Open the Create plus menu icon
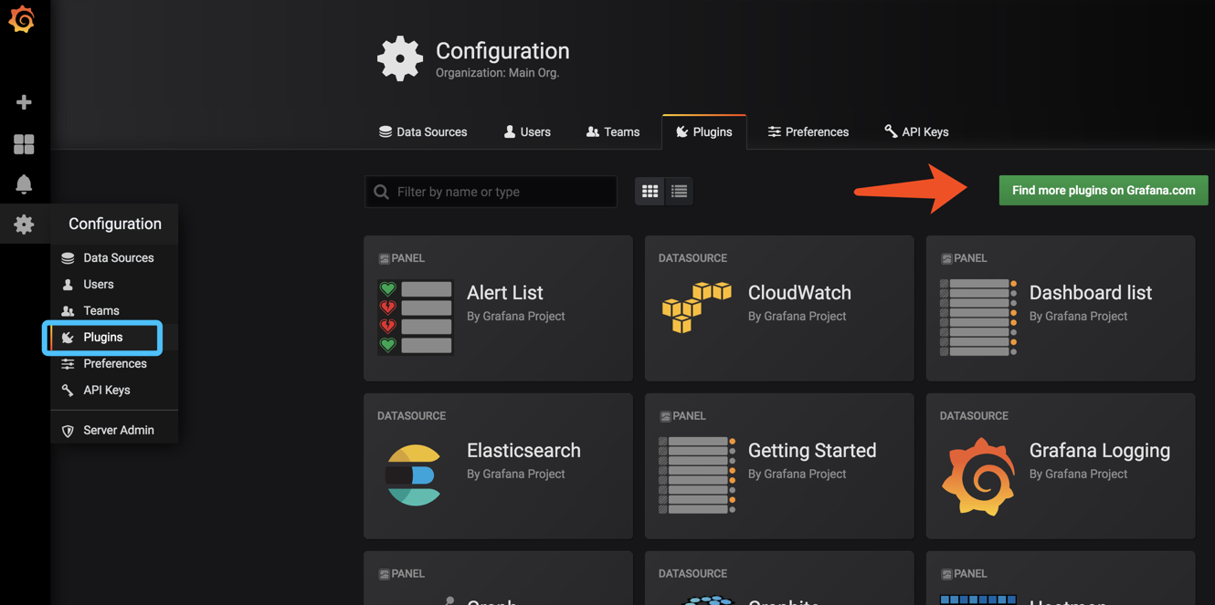 24,102
